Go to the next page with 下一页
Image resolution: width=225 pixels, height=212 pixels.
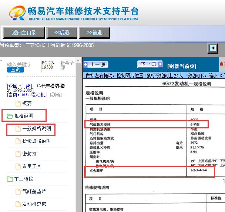coord(150,64)
